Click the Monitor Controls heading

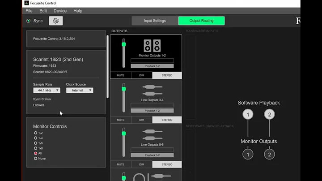50,126
